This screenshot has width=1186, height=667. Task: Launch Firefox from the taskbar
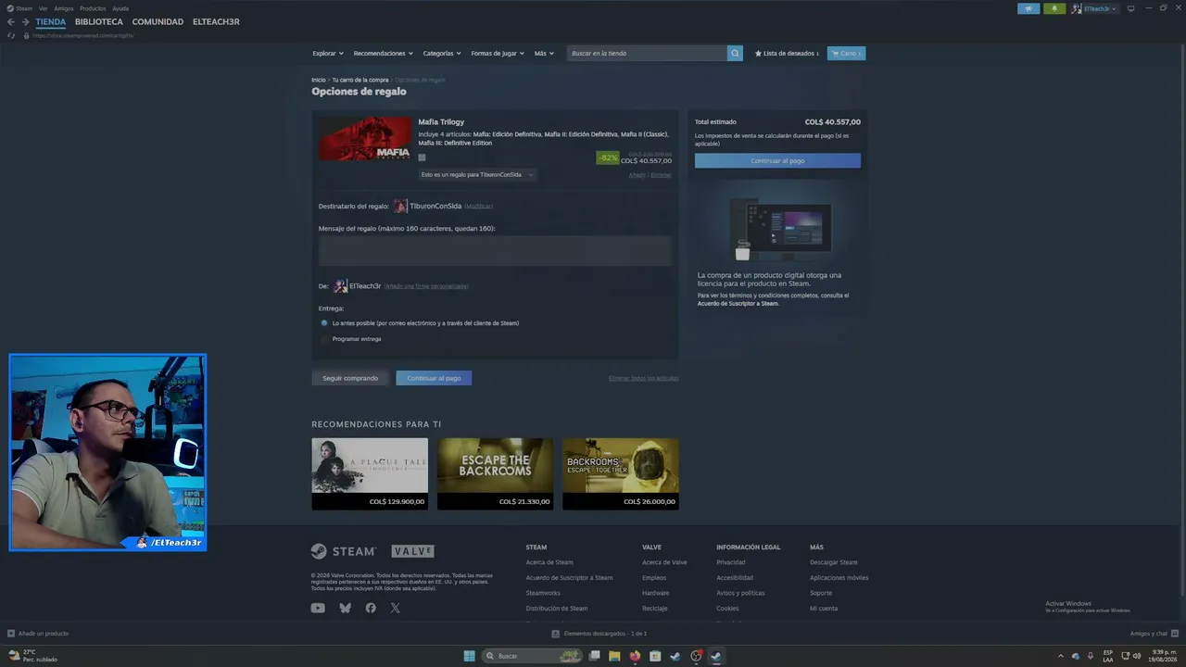(x=635, y=656)
